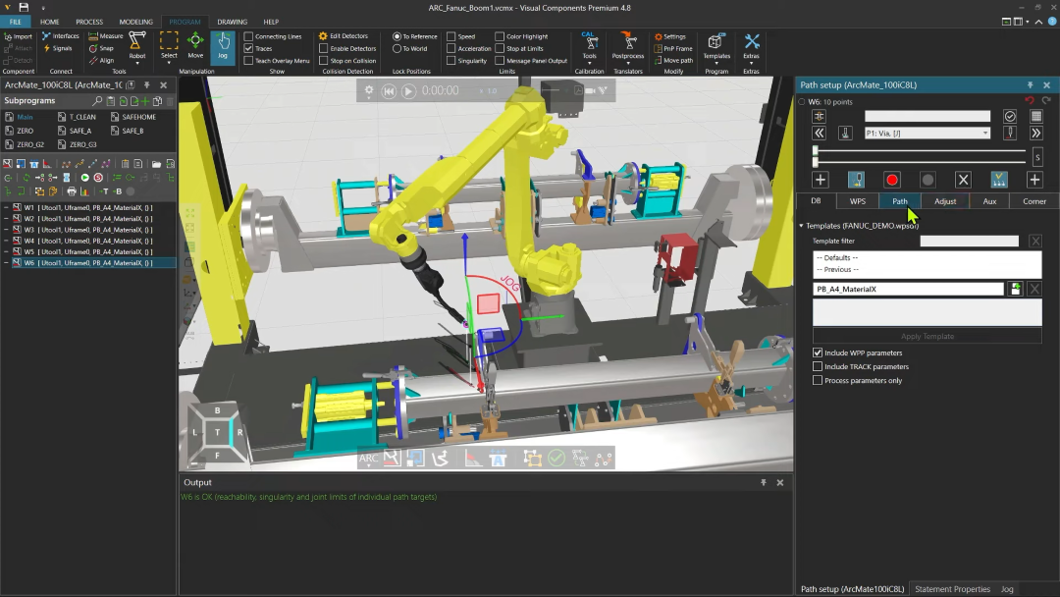The image size is (1060, 597).
Task: Open the Interfaces connect tool
Action: coord(60,36)
